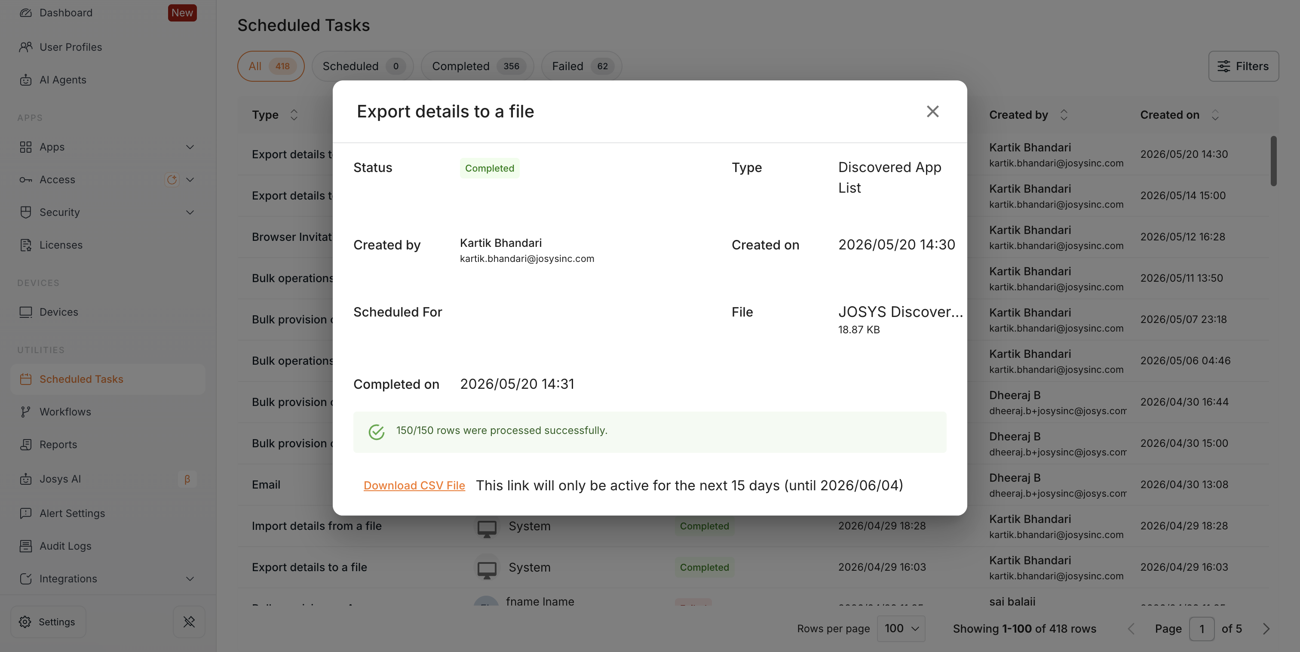1300x652 pixels.
Task: Click System monitor icon in 2026/04/29 16:03 row
Action: pyautogui.click(x=487, y=570)
